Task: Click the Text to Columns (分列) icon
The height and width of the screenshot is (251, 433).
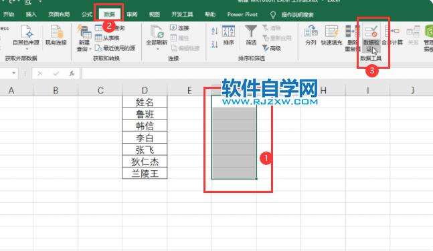Action: [x=311, y=35]
